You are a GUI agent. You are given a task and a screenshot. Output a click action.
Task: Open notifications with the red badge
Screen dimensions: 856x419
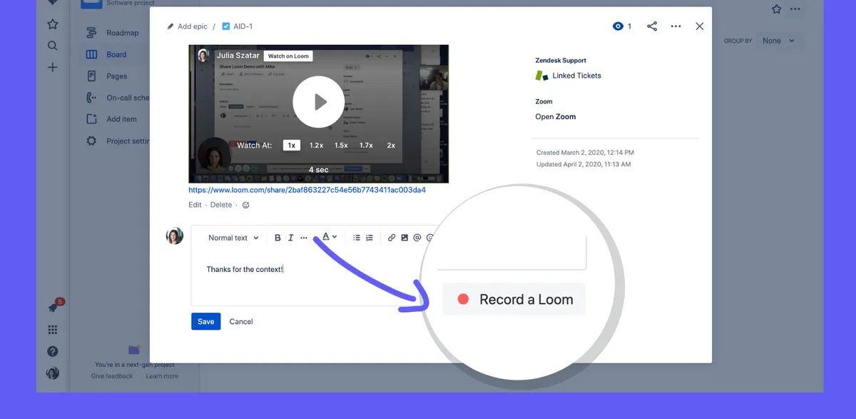[x=53, y=307]
